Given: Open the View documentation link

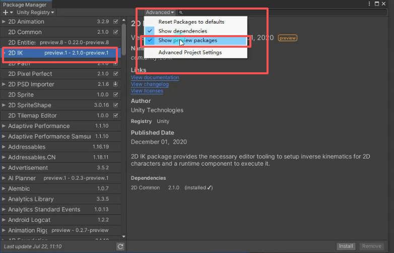Looking at the screenshot, I should [x=155, y=78].
